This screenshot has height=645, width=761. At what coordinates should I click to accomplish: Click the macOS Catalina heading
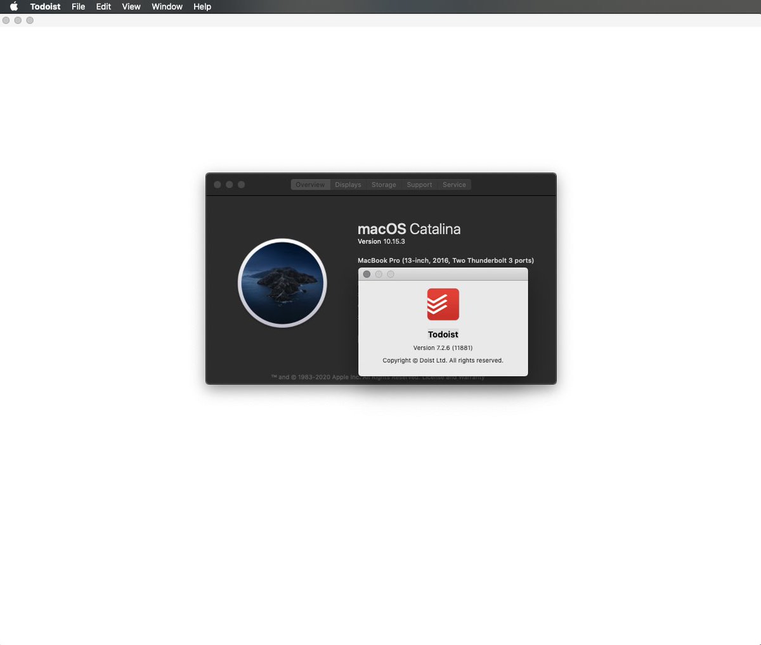tap(409, 229)
